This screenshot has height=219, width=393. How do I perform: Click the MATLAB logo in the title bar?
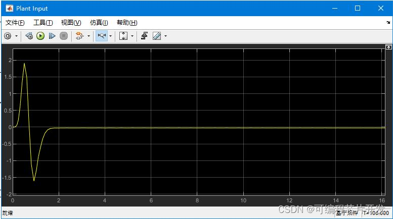coord(10,8)
